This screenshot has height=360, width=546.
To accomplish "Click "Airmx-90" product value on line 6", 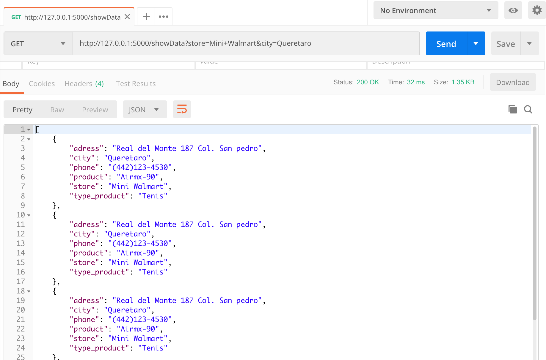I will (138, 177).
